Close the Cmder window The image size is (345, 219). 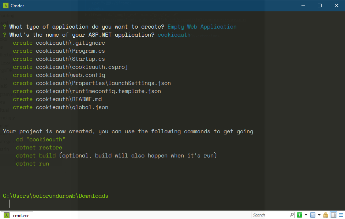[337, 6]
